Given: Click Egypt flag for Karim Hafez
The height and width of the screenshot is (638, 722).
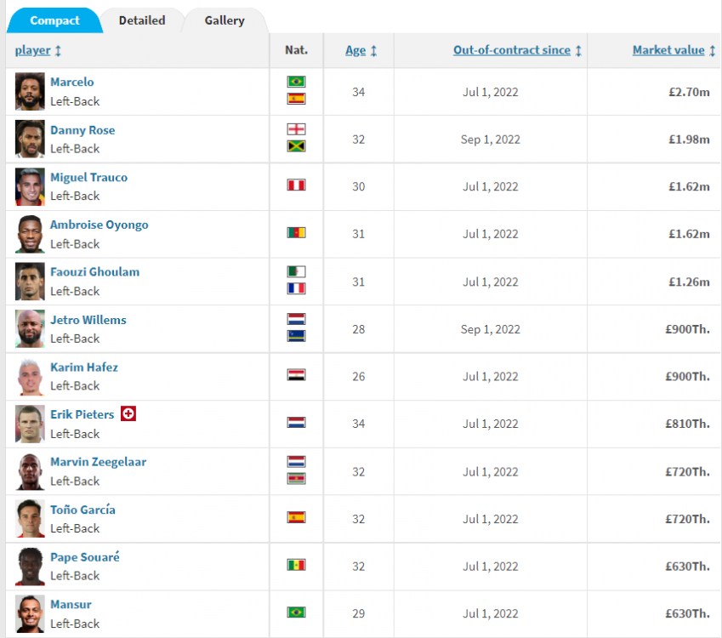Looking at the screenshot, I should (x=296, y=375).
